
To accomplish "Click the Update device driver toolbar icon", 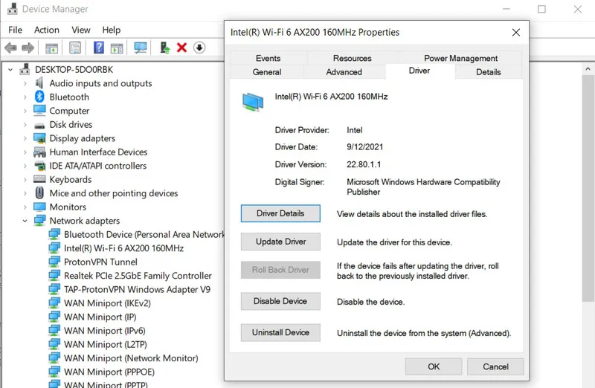I will click(165, 48).
